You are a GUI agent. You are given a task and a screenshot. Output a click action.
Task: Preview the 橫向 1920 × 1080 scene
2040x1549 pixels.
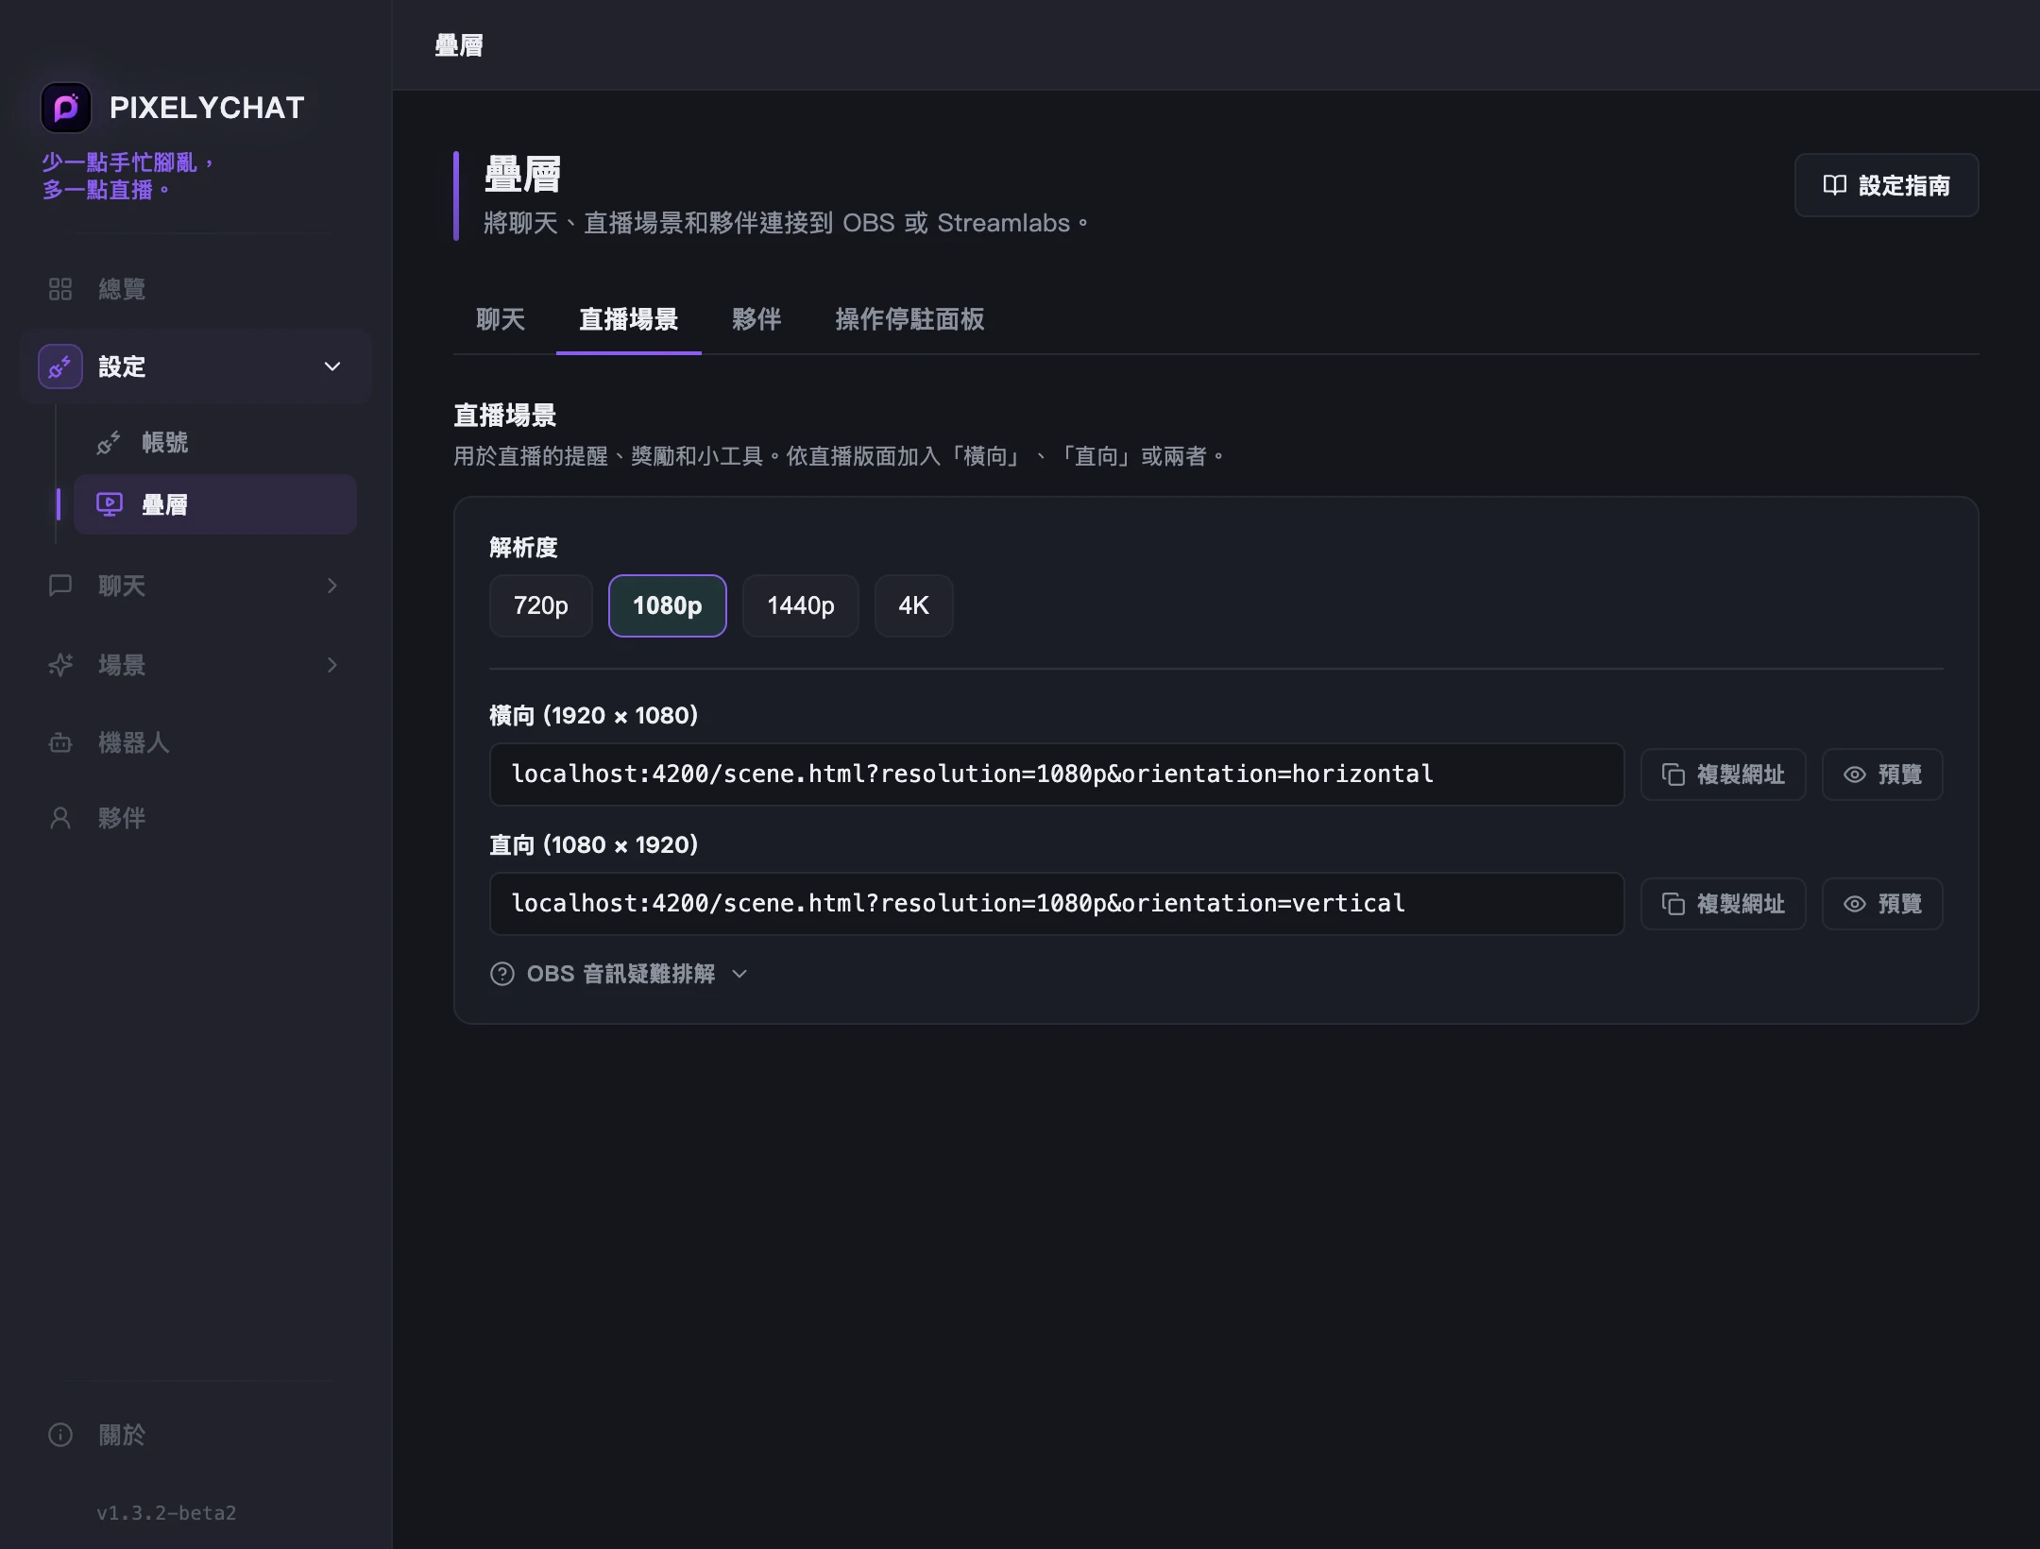click(x=1882, y=774)
